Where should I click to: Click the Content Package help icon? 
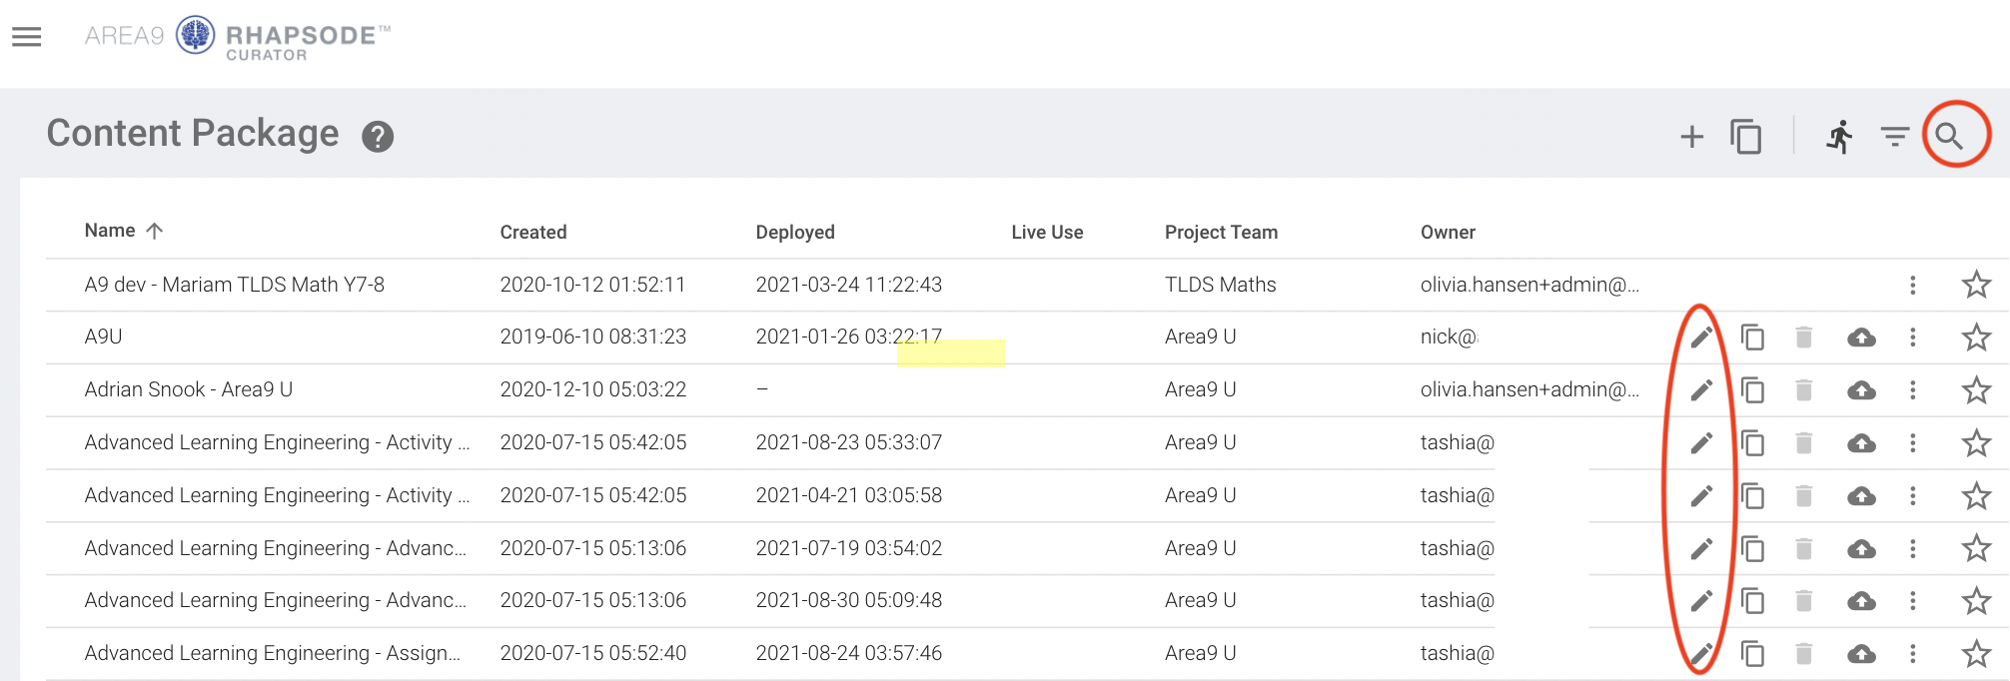coord(378,137)
